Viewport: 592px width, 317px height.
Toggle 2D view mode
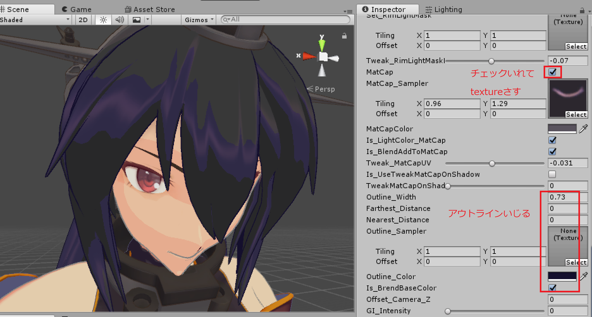(83, 20)
